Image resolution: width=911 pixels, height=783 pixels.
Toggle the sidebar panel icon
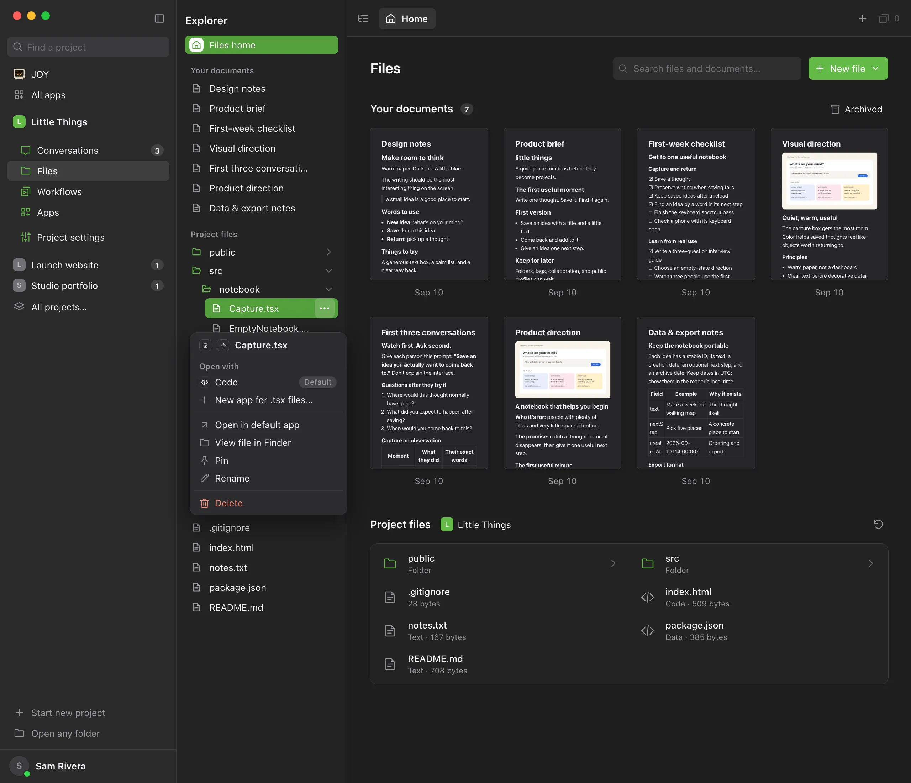[159, 19]
